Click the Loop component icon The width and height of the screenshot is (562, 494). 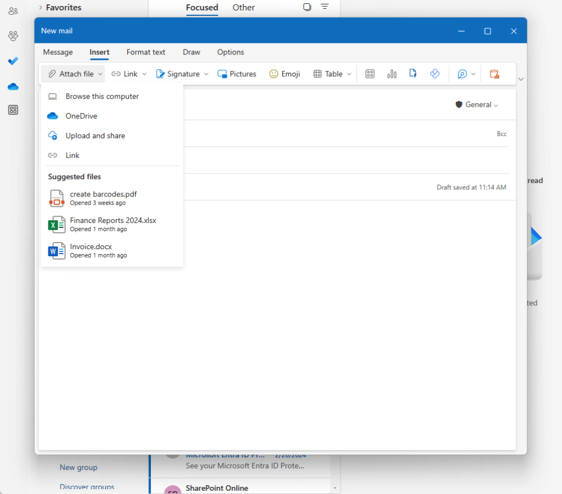(462, 74)
